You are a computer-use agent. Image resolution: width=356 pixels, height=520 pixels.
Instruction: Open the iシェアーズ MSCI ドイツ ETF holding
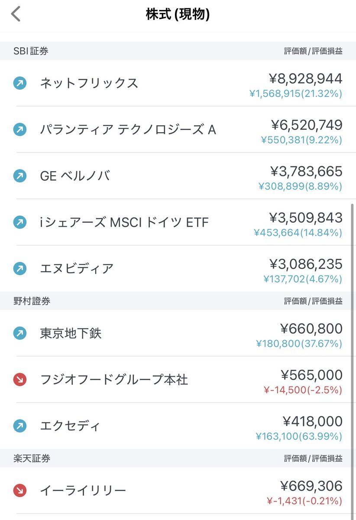(178, 222)
